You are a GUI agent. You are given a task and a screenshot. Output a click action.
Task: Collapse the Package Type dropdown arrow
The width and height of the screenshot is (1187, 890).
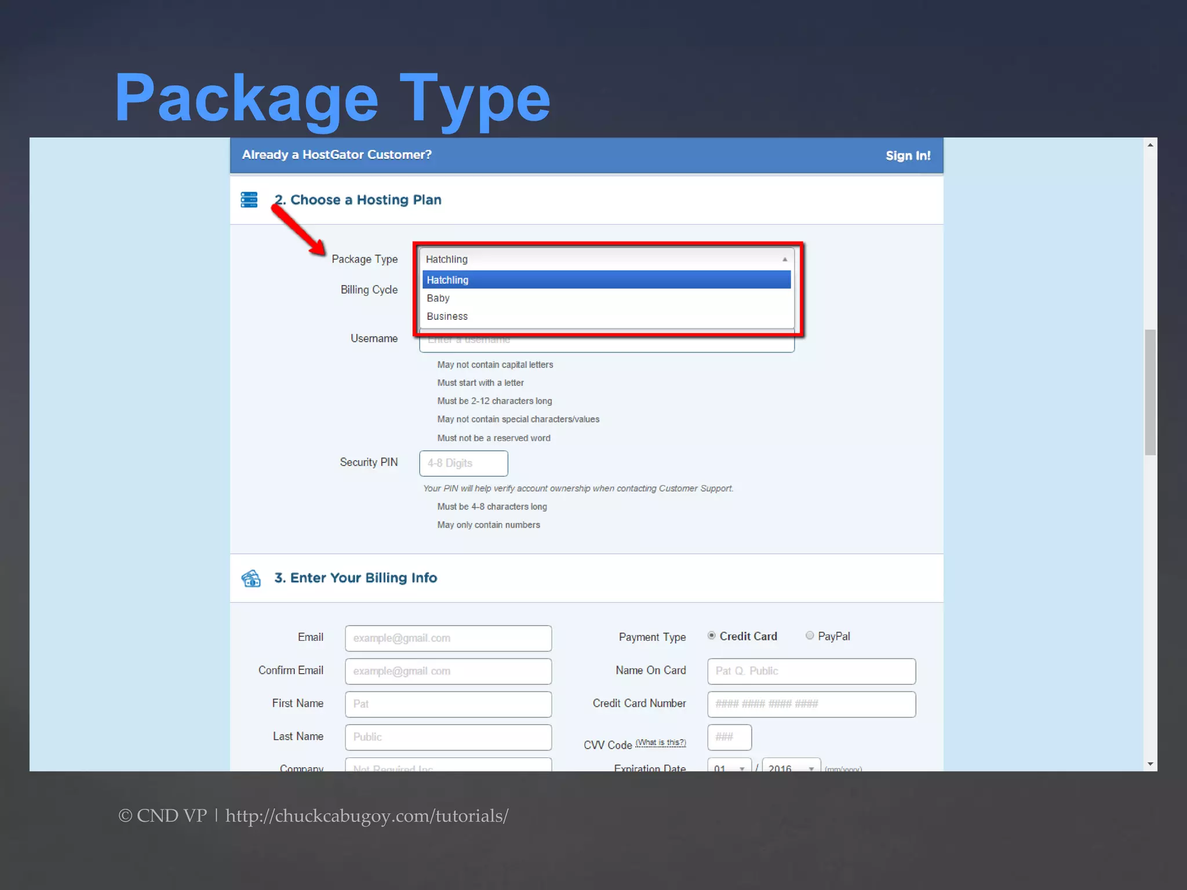(785, 260)
